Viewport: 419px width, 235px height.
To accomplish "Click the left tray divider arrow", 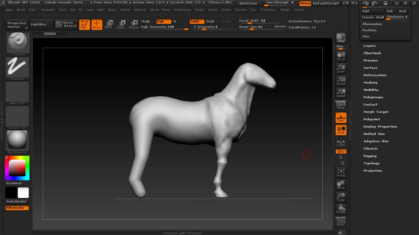I will coord(2,121).
